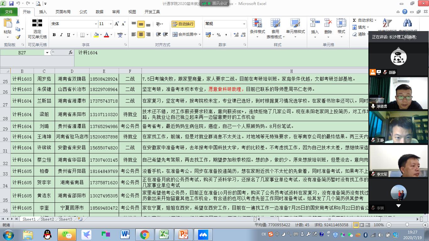The width and height of the screenshot is (429, 241).
Task: Click the percent style icon
Action: tap(219, 35)
